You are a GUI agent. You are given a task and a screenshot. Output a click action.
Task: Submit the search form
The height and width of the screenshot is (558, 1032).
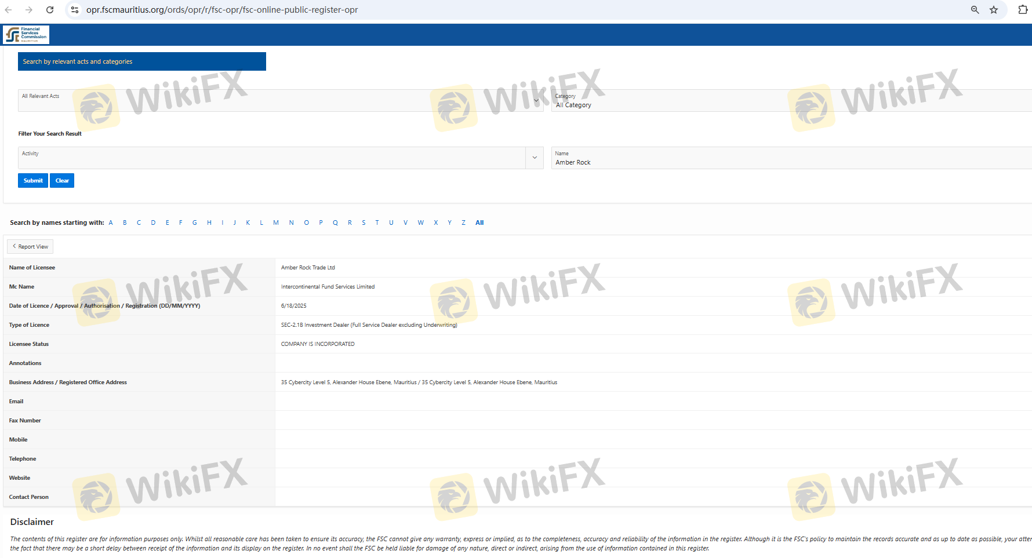(33, 181)
